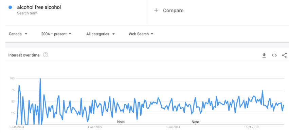
Task: Click the blue dot beside search term
Action: (x=10, y=7)
